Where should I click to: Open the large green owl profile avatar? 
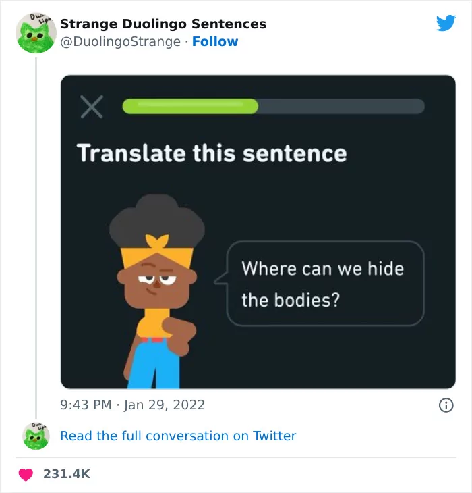click(35, 33)
